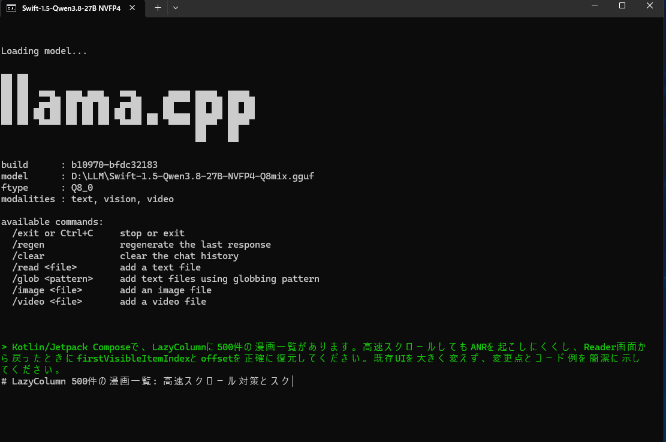Viewport: 666px width, 442px height.
Task: Open a new terminal tab
Action: [158, 8]
